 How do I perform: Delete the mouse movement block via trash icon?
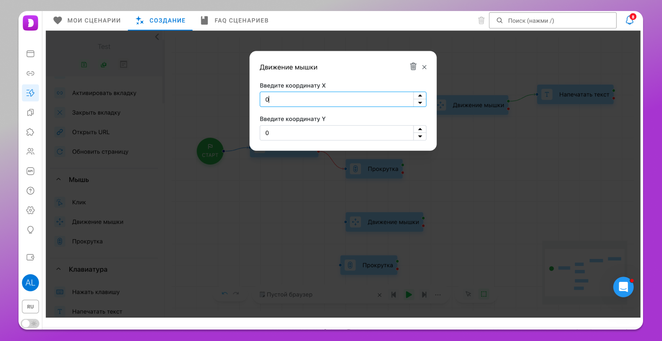click(x=413, y=67)
